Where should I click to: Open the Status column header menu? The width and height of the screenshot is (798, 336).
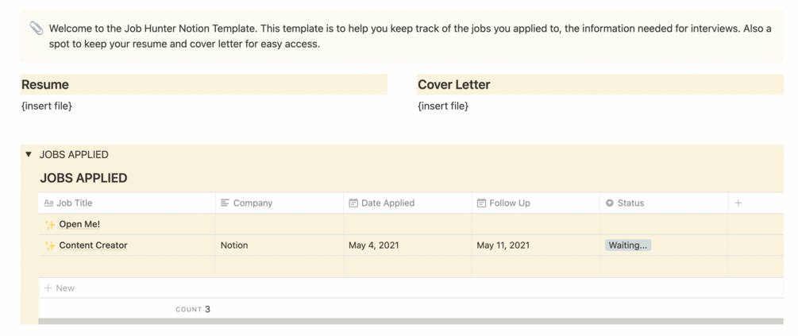630,203
